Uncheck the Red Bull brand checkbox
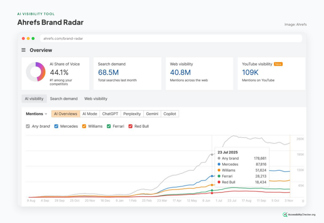 (x=130, y=126)
